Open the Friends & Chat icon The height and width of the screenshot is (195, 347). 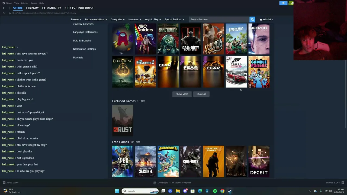tap(343, 183)
